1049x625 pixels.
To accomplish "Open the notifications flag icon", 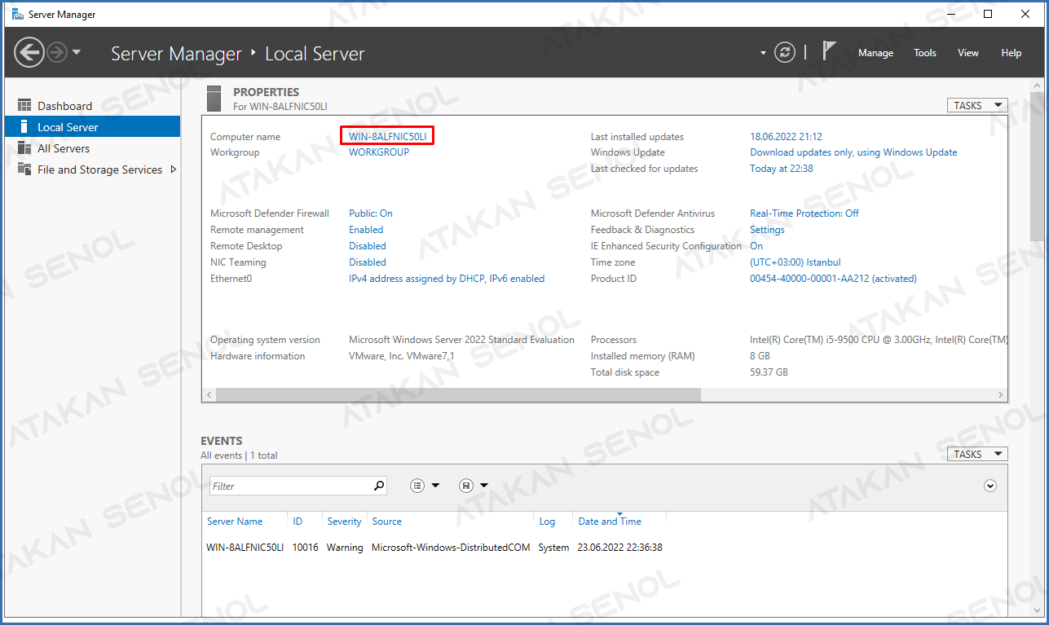I will pyautogui.click(x=829, y=51).
